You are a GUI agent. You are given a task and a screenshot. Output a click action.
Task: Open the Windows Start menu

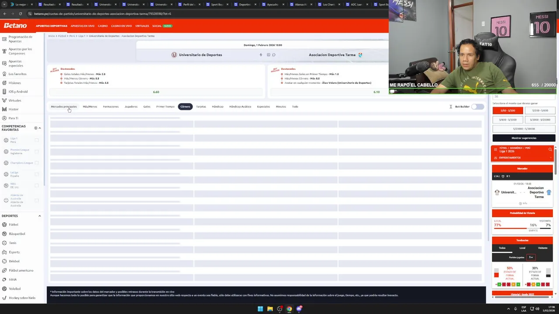point(260,309)
